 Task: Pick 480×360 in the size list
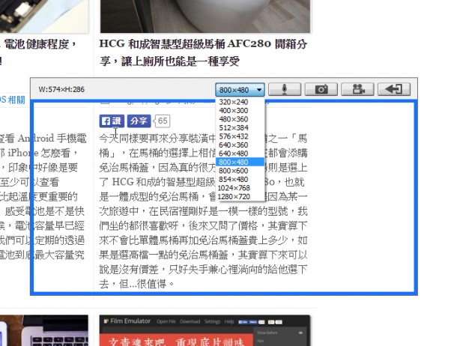coord(240,119)
